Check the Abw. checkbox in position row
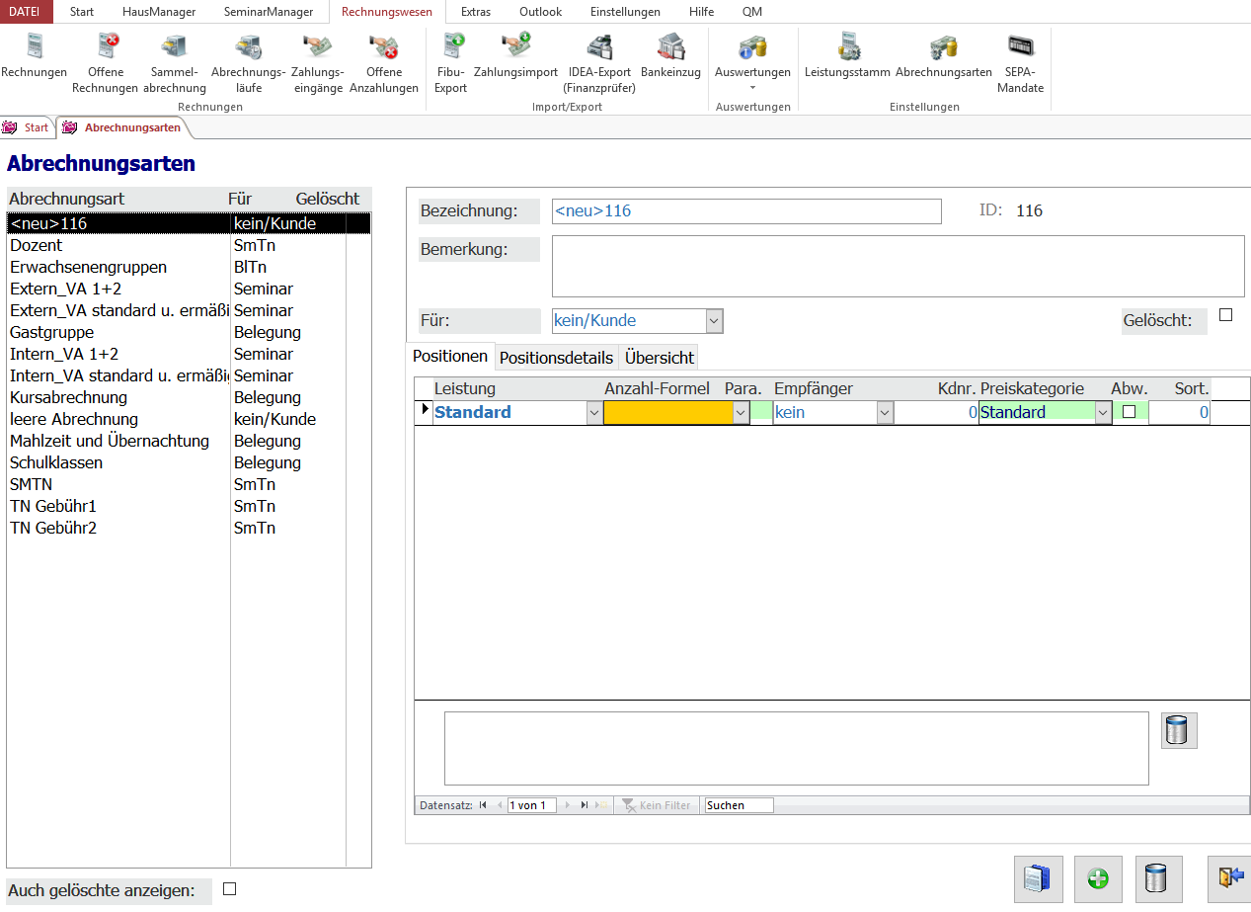The height and width of the screenshot is (912, 1251). tap(1130, 412)
